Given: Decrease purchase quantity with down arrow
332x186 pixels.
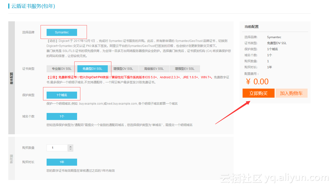Looking at the screenshot, I should (x=71, y=150).
